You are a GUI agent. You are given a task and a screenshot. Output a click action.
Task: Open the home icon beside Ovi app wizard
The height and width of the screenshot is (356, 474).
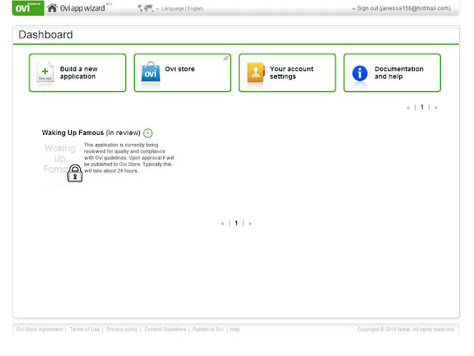coord(52,8)
